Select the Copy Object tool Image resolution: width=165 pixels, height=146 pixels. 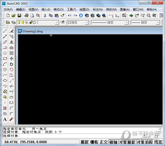tap(12, 36)
